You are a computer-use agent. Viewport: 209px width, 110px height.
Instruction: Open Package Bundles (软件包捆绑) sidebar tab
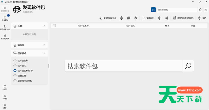(x=5, y=37)
